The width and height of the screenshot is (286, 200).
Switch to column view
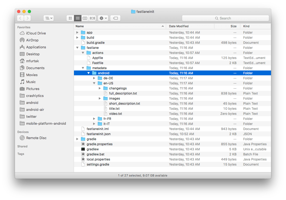click(85, 18)
